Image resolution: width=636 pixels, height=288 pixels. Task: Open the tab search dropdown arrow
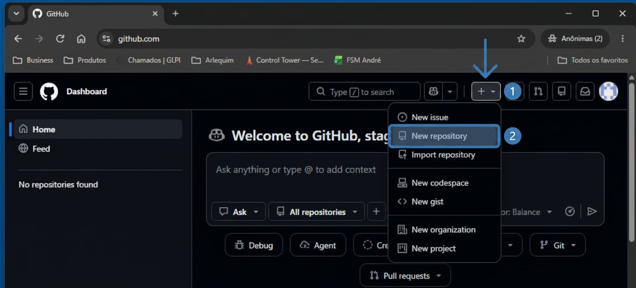[16, 14]
